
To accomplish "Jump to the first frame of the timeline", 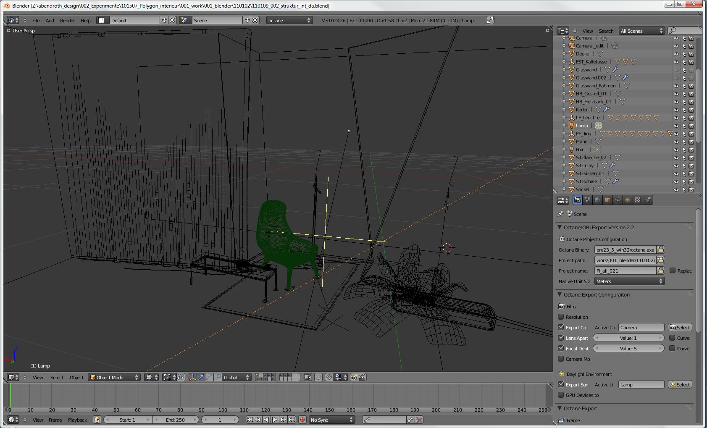I will pos(250,420).
